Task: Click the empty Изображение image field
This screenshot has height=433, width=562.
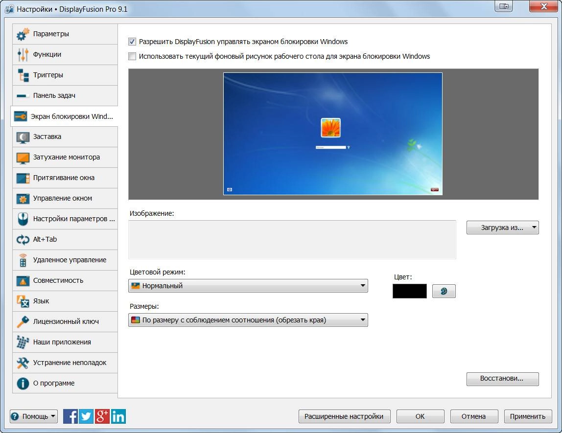Action: click(292, 240)
